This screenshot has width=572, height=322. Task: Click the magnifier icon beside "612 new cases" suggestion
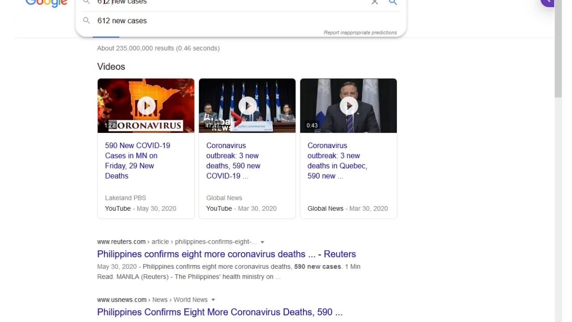(87, 21)
